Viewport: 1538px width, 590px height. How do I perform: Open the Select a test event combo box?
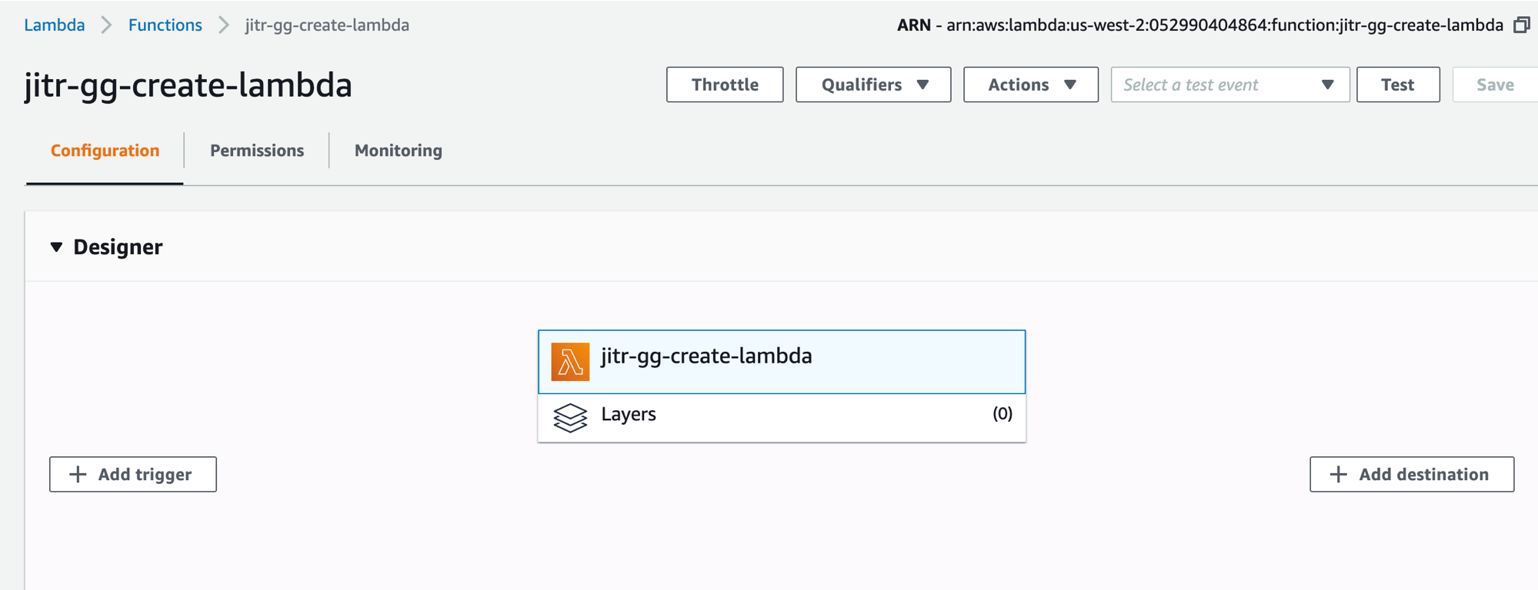tap(1230, 85)
